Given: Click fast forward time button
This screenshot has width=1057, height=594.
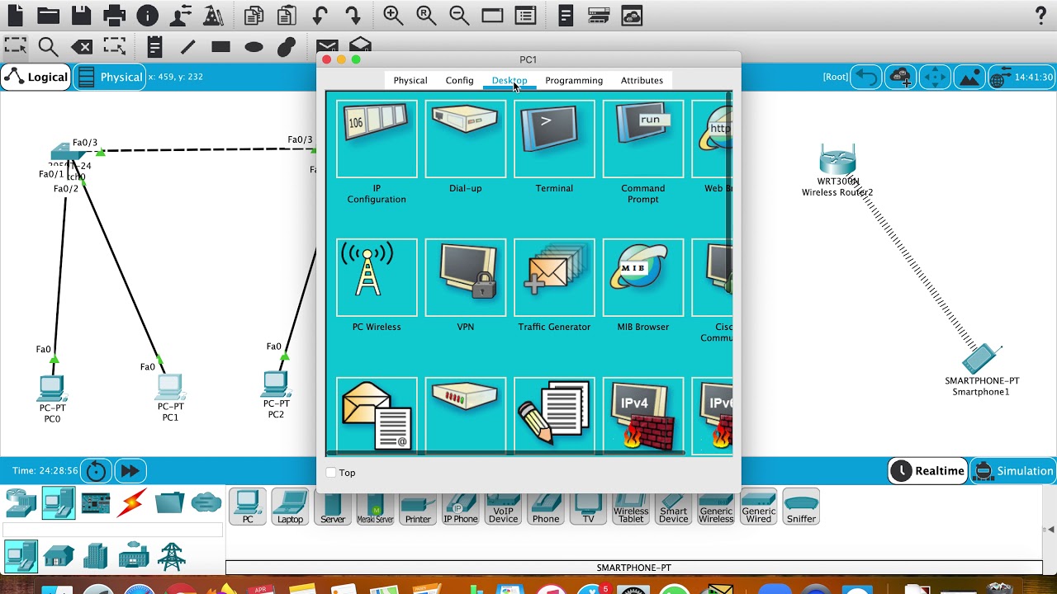Looking at the screenshot, I should tap(130, 471).
